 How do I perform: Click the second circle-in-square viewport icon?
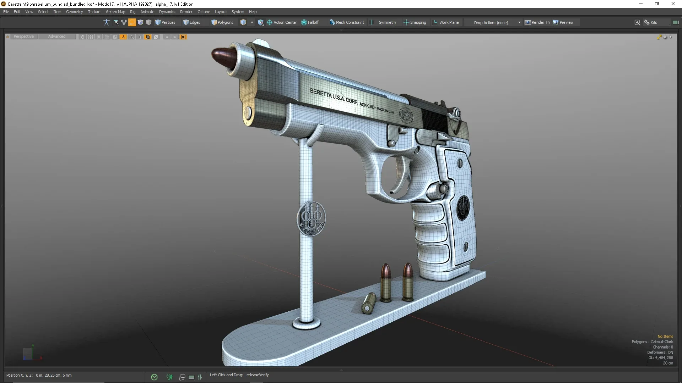click(175, 37)
